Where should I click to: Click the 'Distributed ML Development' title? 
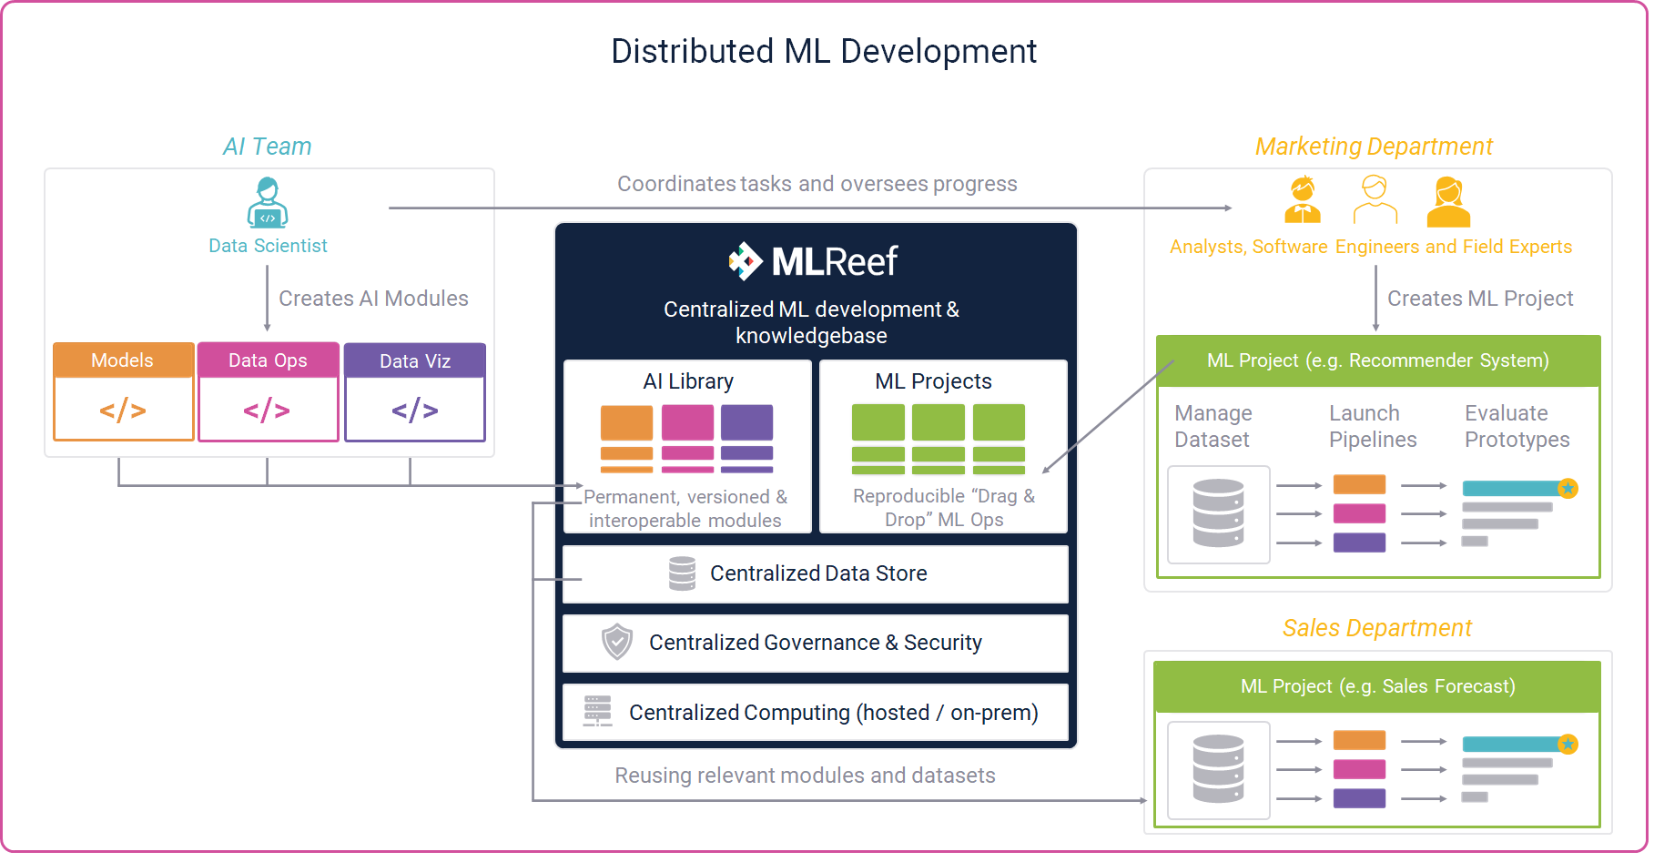[x=824, y=51]
